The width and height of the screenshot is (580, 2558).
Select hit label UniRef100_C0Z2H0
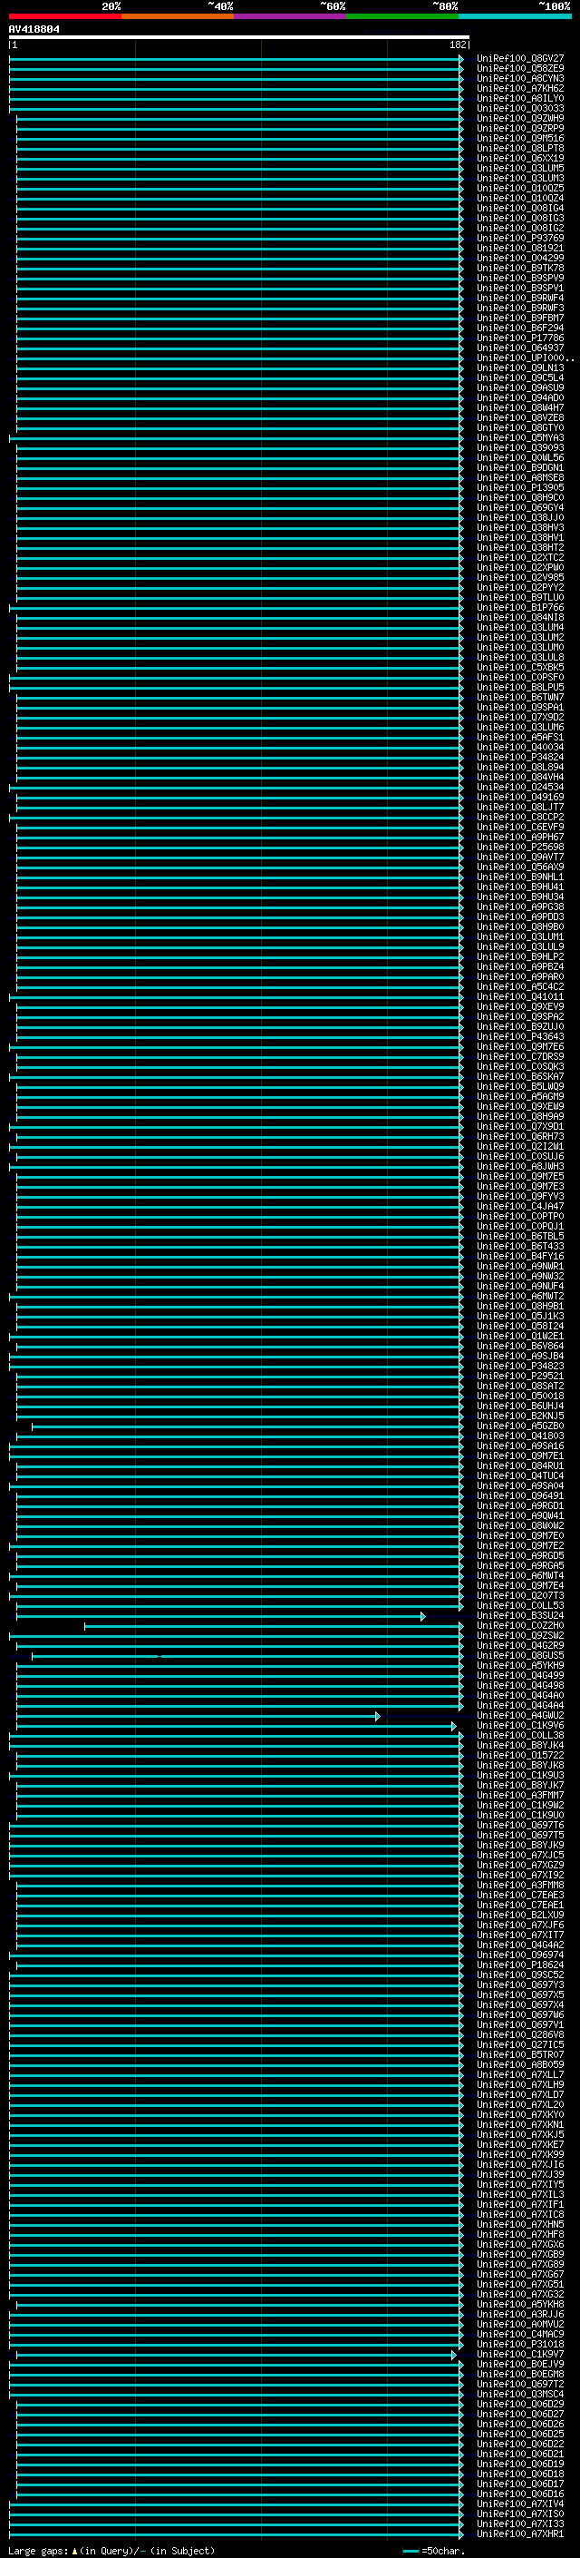(x=520, y=1625)
